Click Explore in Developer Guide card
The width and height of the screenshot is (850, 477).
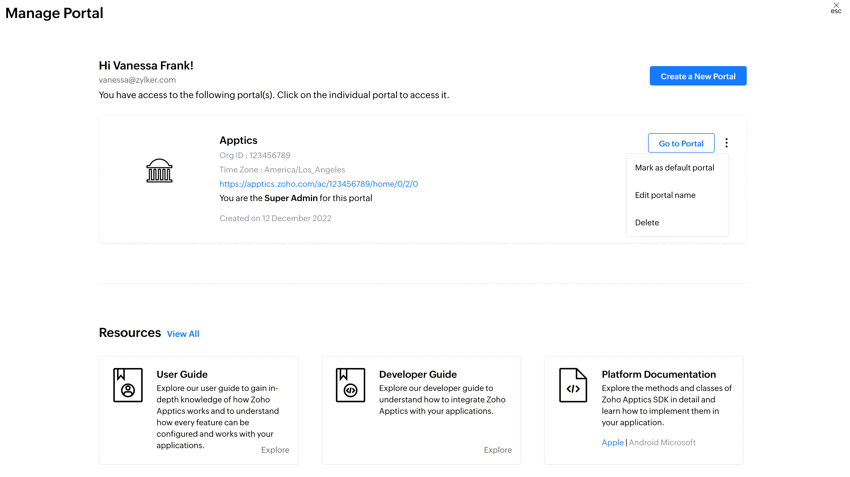[x=498, y=450]
